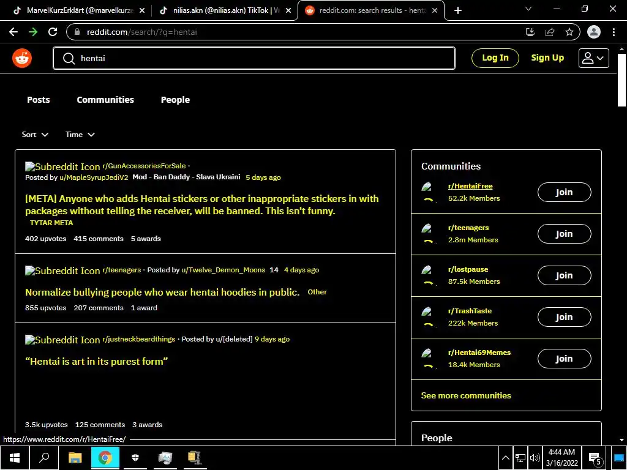Viewport: 627px width, 470px height.
Task: Open the notification center icon
Action: pos(595,458)
